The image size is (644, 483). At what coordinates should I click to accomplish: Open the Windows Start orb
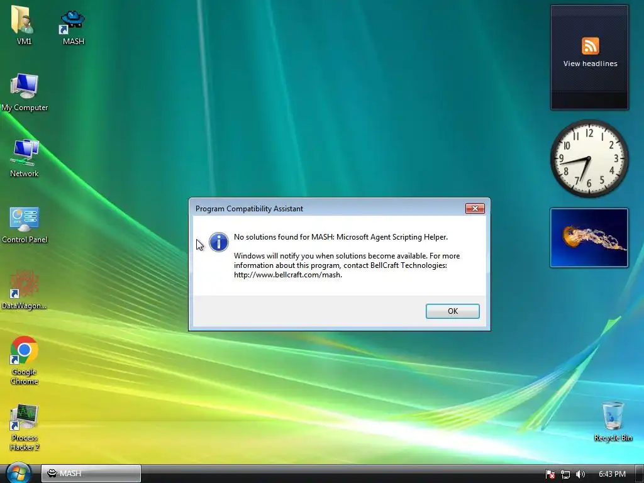tap(18, 473)
